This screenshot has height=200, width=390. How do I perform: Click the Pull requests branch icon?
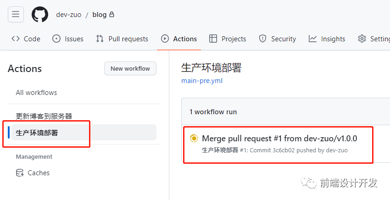[100, 39]
